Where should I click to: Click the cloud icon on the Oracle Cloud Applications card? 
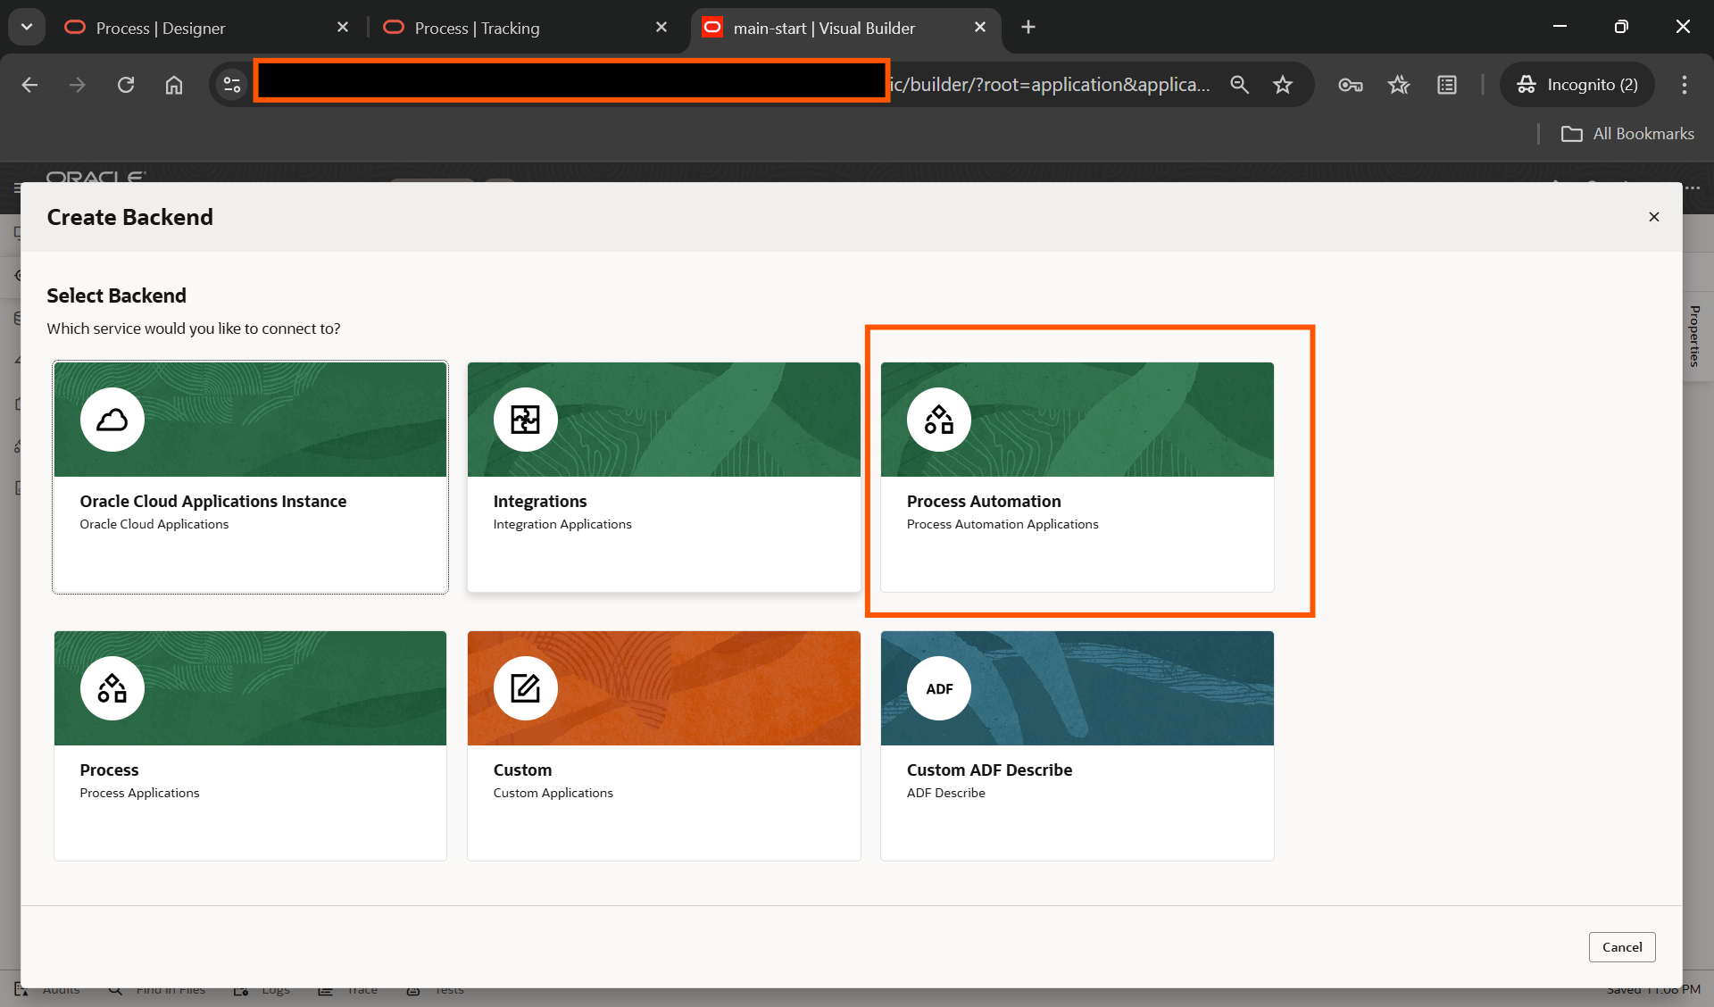[112, 420]
